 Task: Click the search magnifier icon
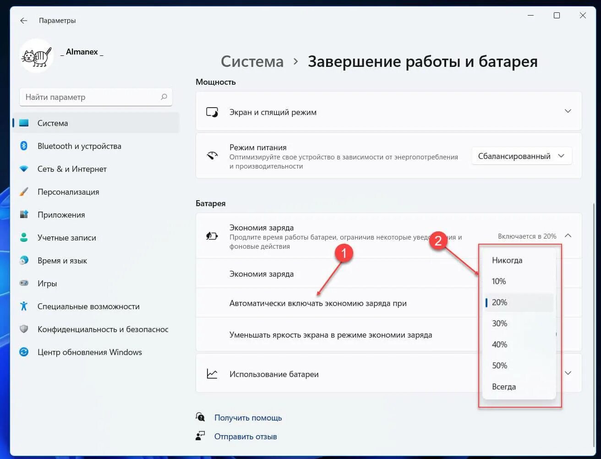click(164, 97)
